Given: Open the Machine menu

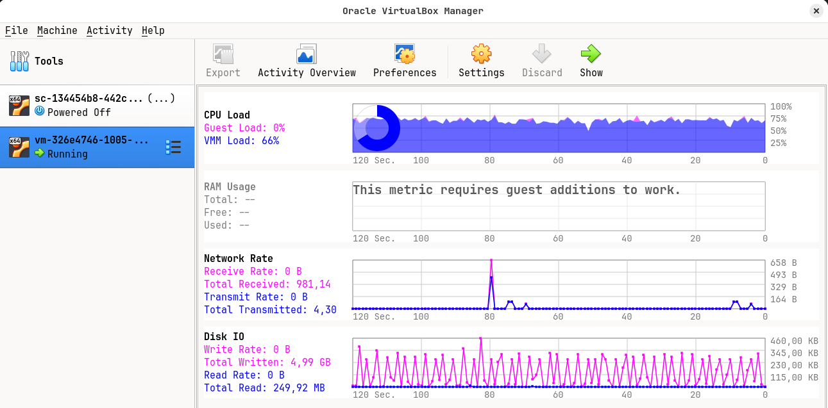Looking at the screenshot, I should coord(58,30).
